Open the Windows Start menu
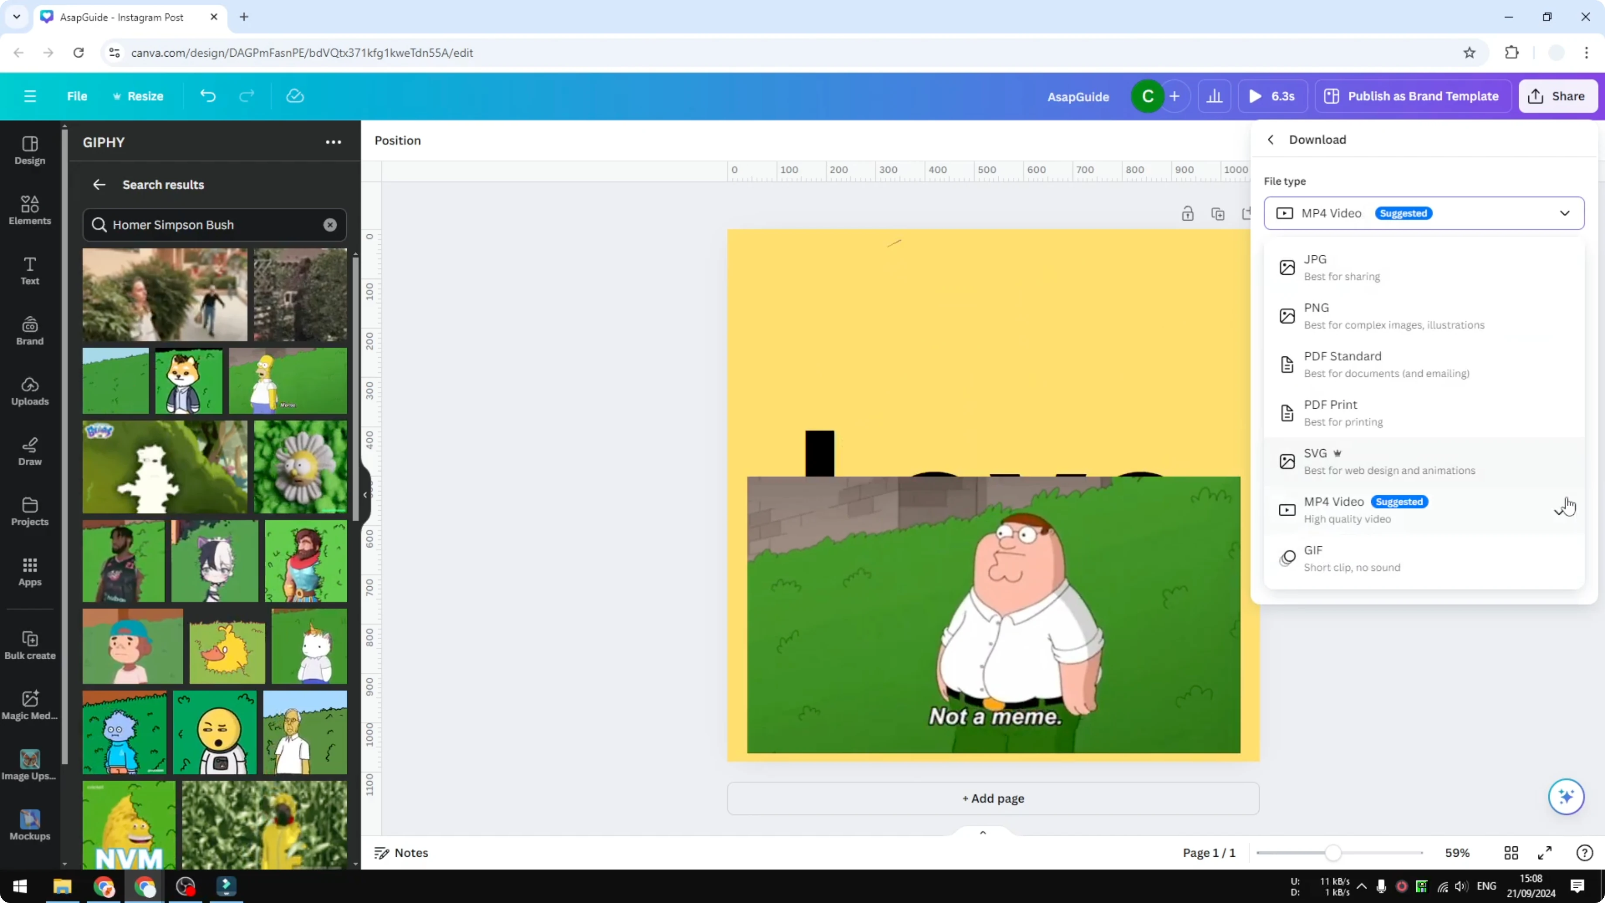Screen dimensions: 1605x903 [x=20, y=886]
